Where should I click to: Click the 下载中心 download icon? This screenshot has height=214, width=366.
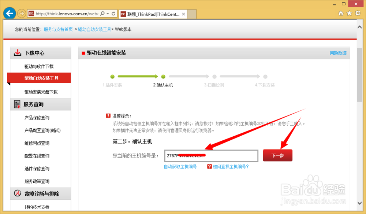[18, 52]
